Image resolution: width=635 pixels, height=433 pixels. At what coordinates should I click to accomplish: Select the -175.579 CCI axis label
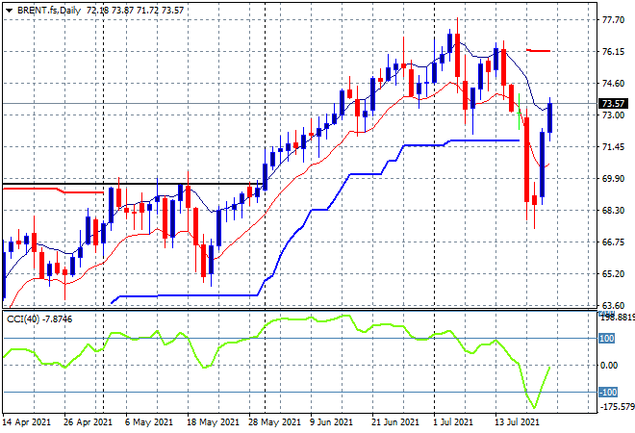coord(617,407)
